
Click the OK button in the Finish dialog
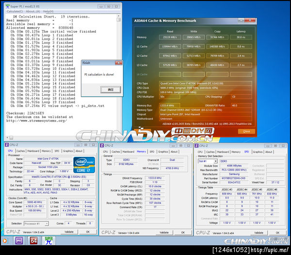point(111,89)
